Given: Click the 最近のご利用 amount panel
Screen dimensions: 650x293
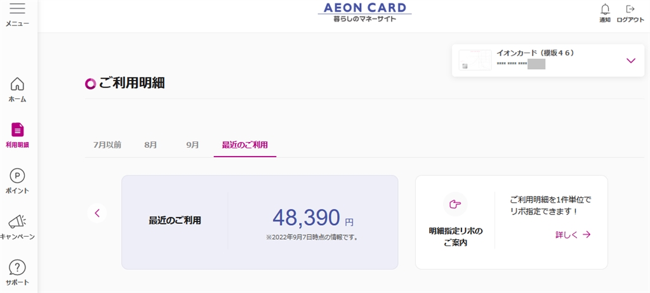Looking at the screenshot, I should (260, 222).
